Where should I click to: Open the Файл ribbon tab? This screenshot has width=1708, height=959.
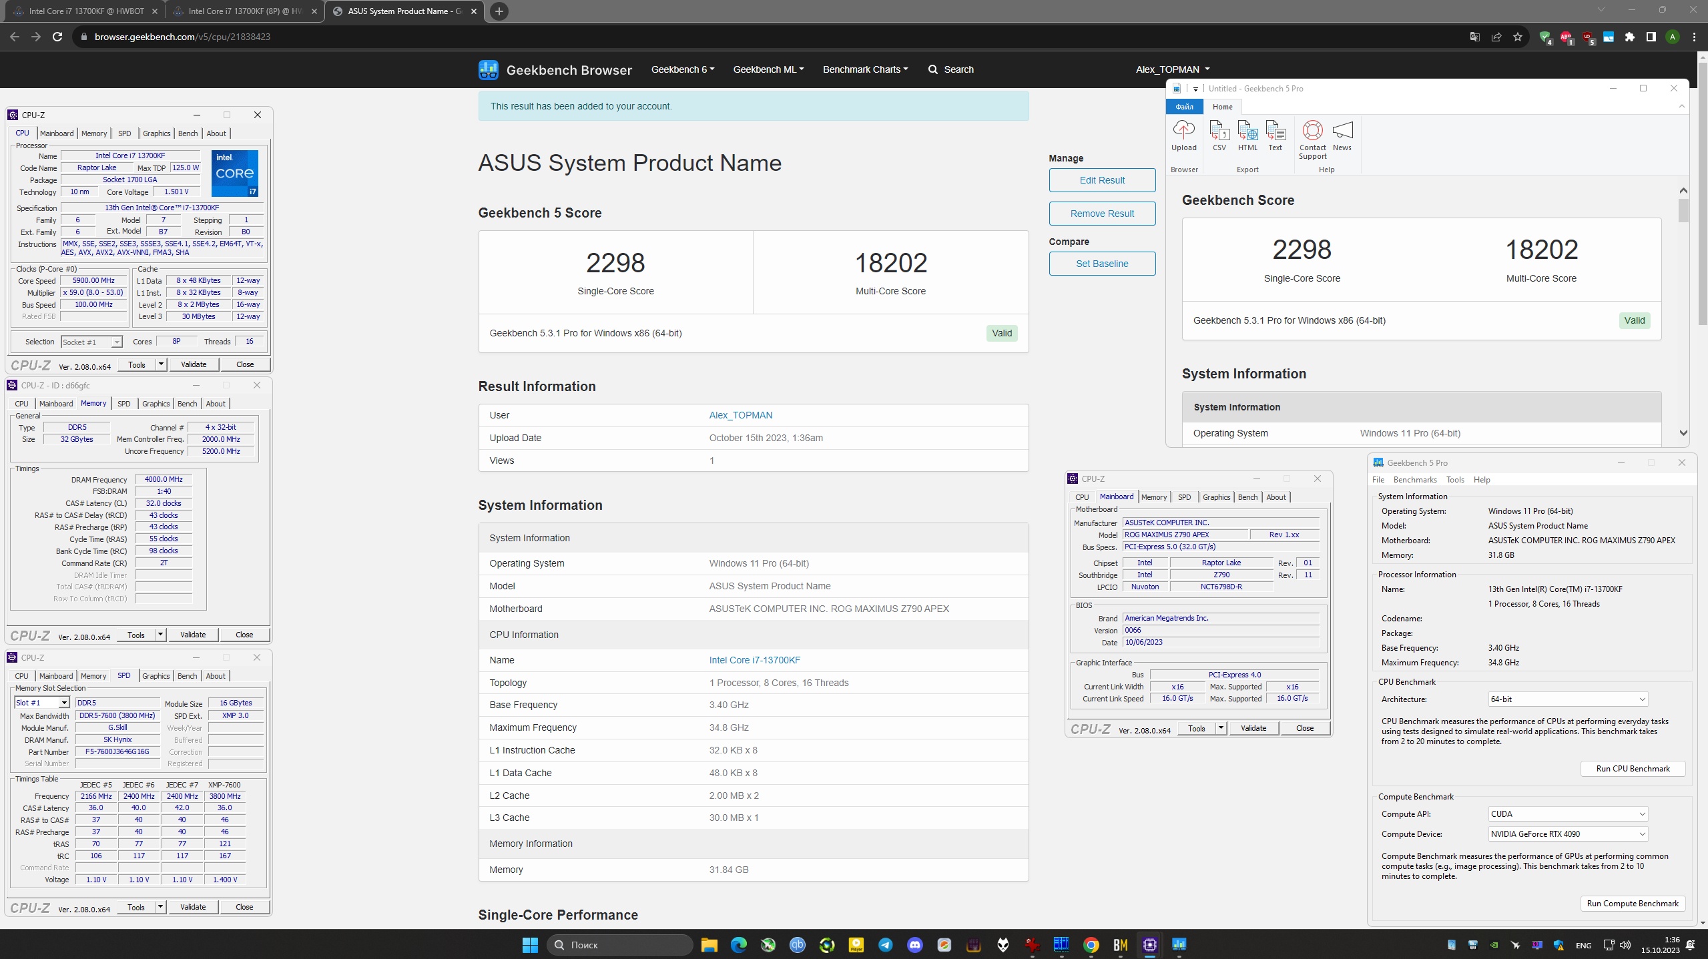(1184, 107)
